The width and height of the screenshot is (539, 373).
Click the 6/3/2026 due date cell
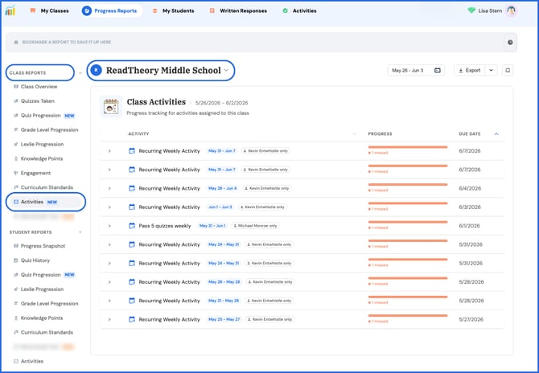[x=470, y=207]
